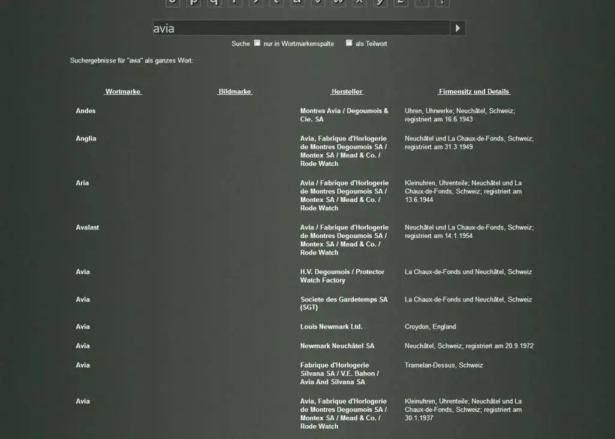Click the Anglia row manufacturer text
The width and height of the screenshot is (615, 439).
(x=344, y=151)
